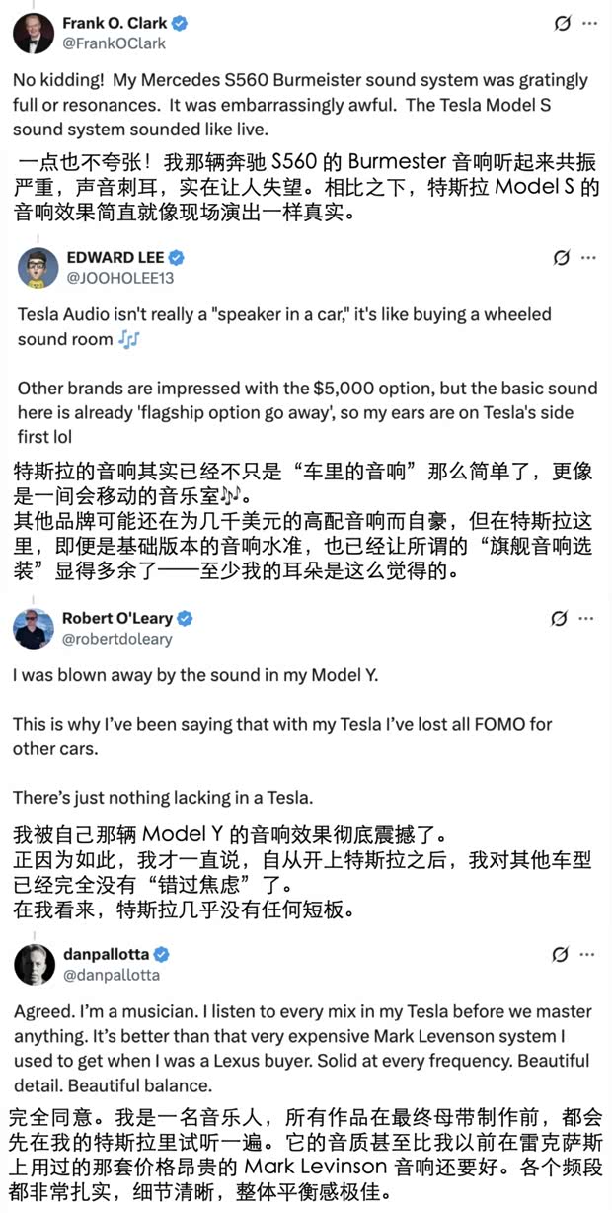
Task: Open Robert O'Leary's profile name link
Action: coord(116,618)
